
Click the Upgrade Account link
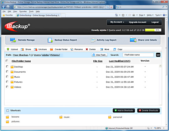(137, 22)
